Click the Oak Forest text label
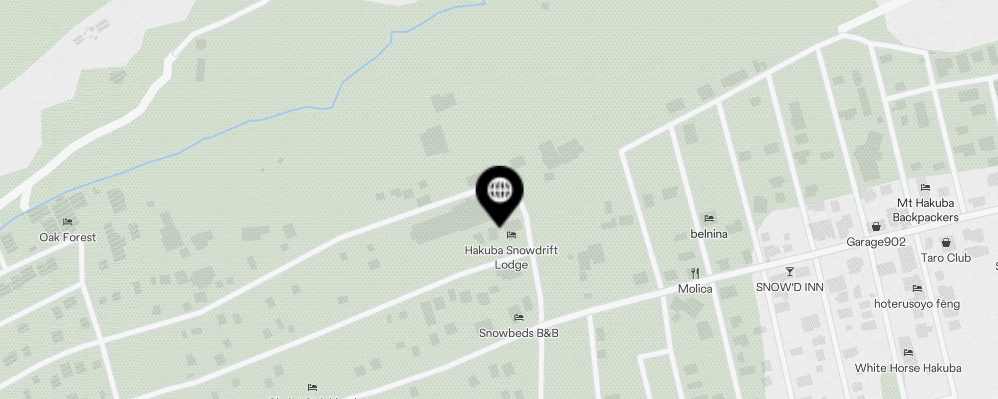Viewport: 998px width, 399px height. (x=68, y=237)
